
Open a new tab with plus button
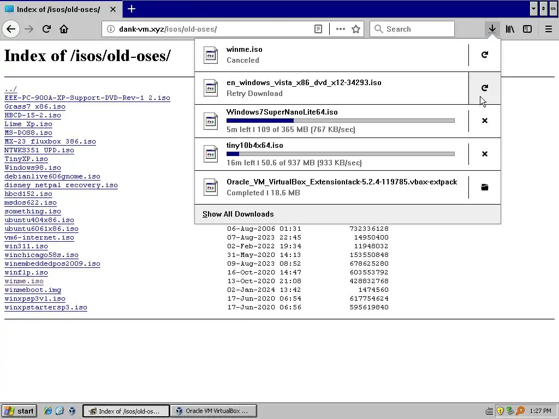(x=131, y=9)
